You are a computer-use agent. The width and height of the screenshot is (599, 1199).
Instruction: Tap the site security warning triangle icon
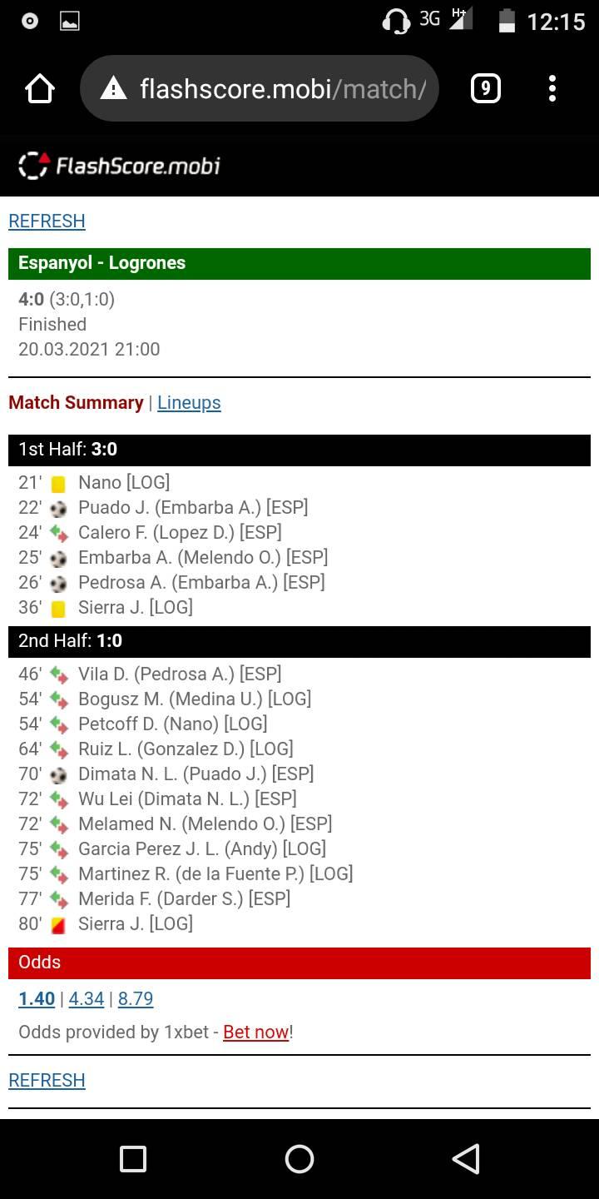(113, 88)
